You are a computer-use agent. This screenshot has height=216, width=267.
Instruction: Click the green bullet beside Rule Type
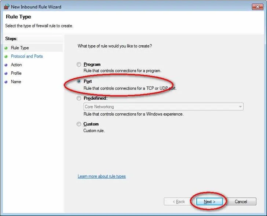point(6,48)
